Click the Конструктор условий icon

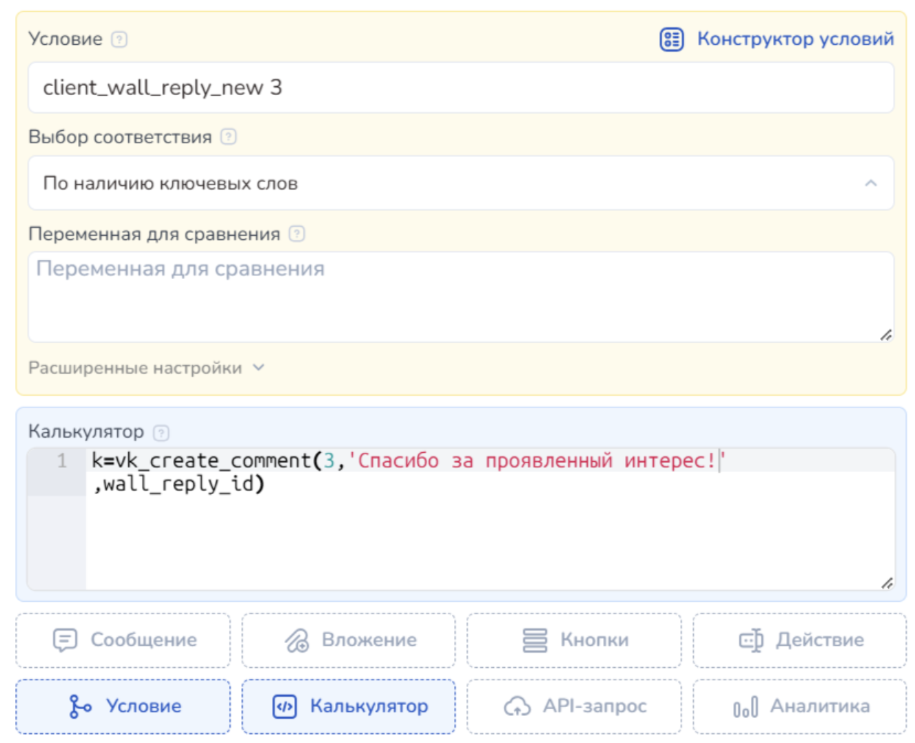click(x=671, y=39)
